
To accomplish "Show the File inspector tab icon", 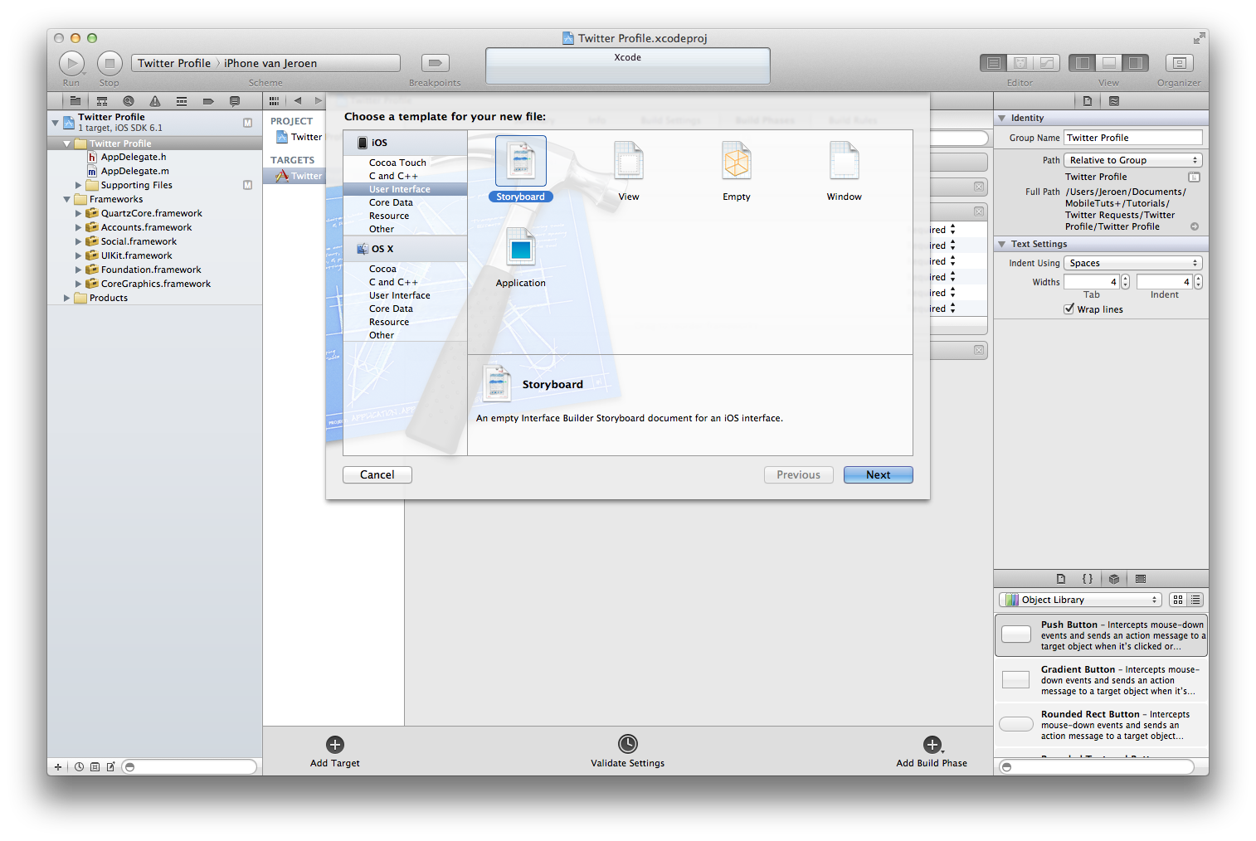I will coord(1088,101).
